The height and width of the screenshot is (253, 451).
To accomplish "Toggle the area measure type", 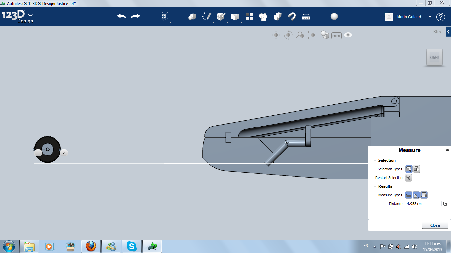I will click(424, 195).
